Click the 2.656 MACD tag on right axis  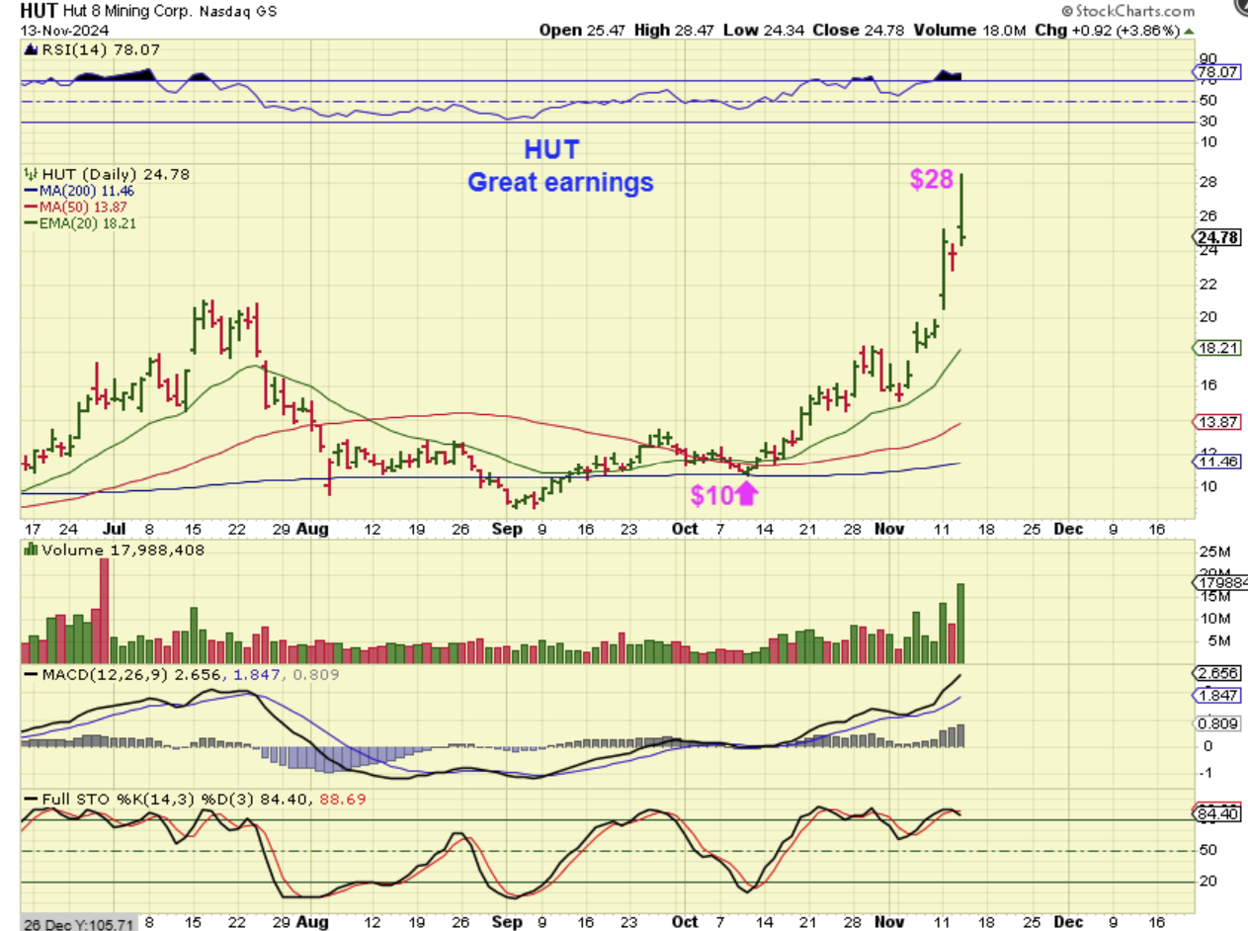[1216, 672]
